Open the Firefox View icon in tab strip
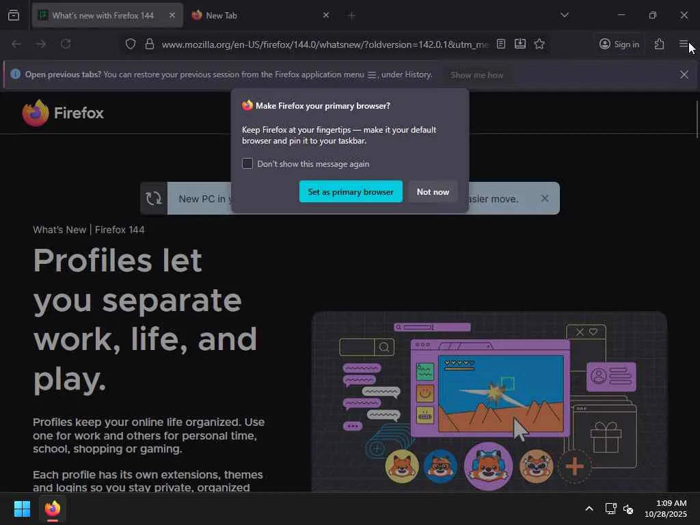The width and height of the screenshot is (700, 525). (14, 15)
